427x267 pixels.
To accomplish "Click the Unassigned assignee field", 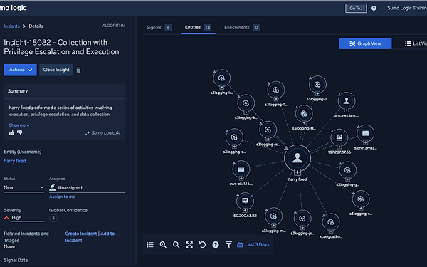I will (87, 188).
